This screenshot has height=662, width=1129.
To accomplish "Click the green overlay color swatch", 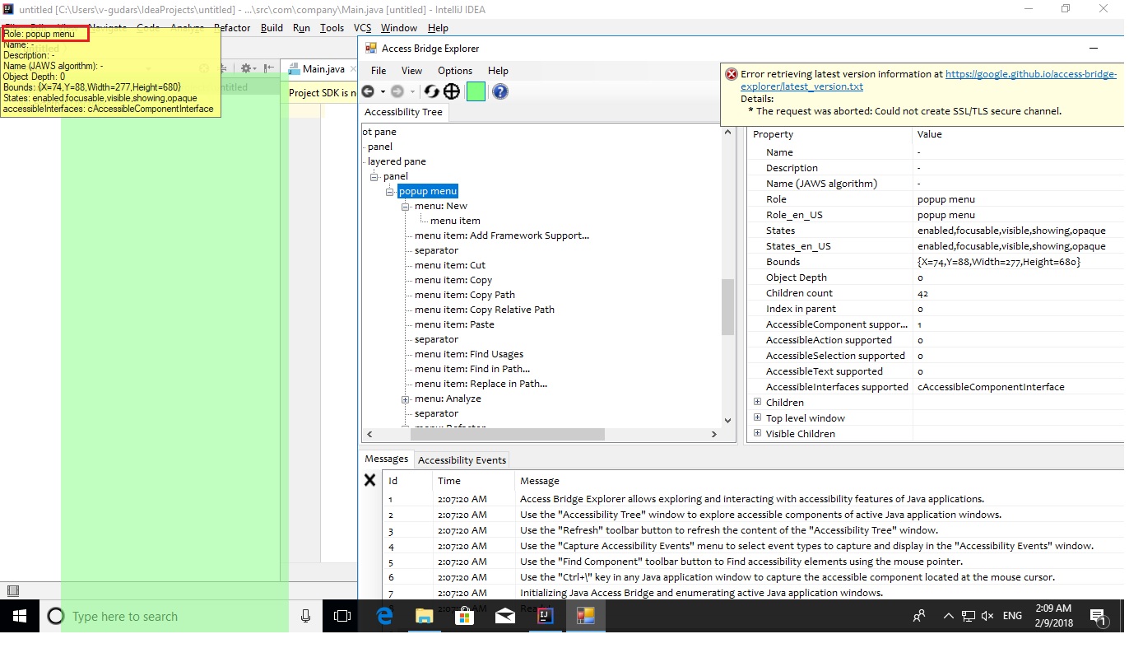I will pos(475,91).
